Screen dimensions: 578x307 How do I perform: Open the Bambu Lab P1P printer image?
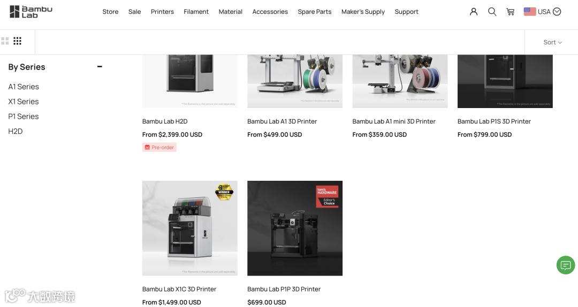pyautogui.click(x=295, y=228)
